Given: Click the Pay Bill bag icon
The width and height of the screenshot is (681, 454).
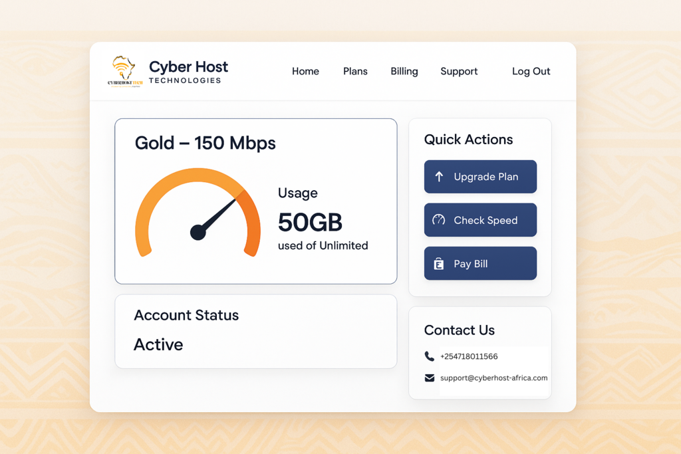Looking at the screenshot, I should [x=439, y=264].
